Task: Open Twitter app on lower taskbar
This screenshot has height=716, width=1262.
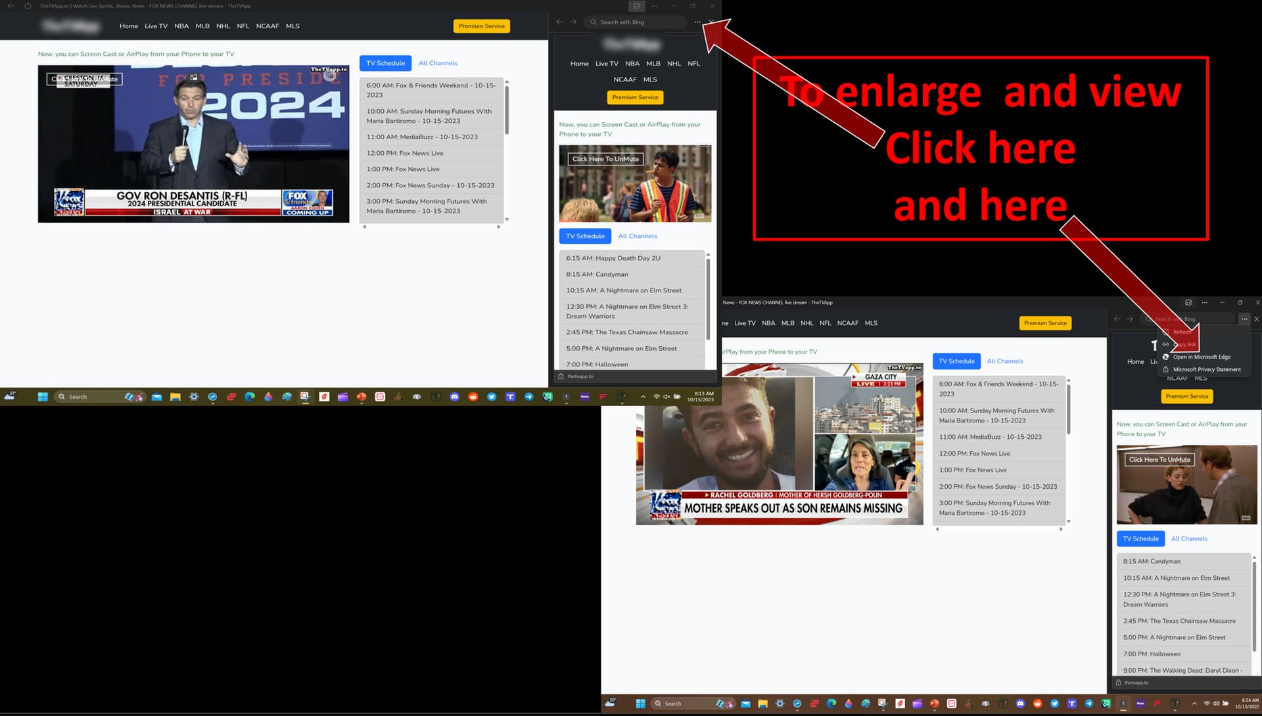Action: click(1054, 704)
